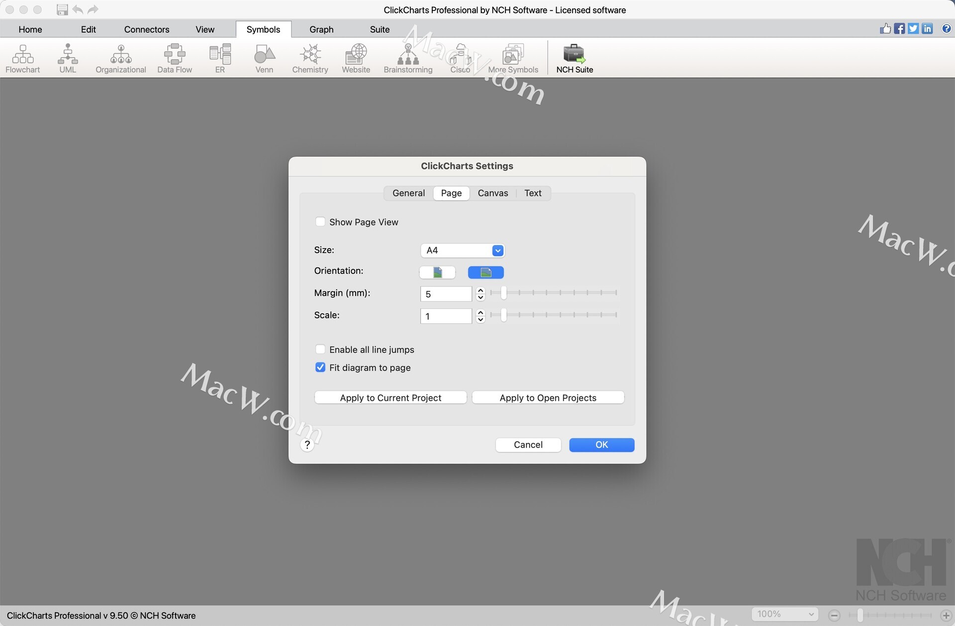Select the Data Flow symbols
The height and width of the screenshot is (626, 955).
pyautogui.click(x=175, y=58)
